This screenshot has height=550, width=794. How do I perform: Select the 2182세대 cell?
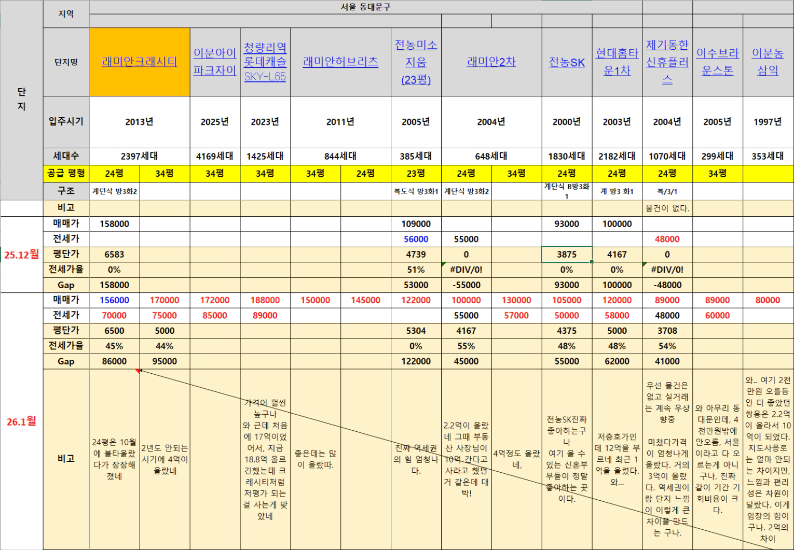(x=617, y=156)
